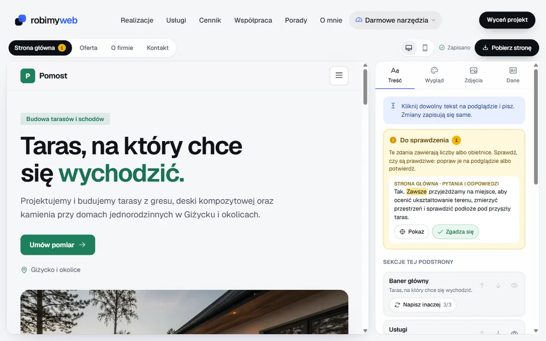Image resolution: width=546 pixels, height=341 pixels.
Task: Click Napisz inaczej rewrite button
Action: coord(423,305)
